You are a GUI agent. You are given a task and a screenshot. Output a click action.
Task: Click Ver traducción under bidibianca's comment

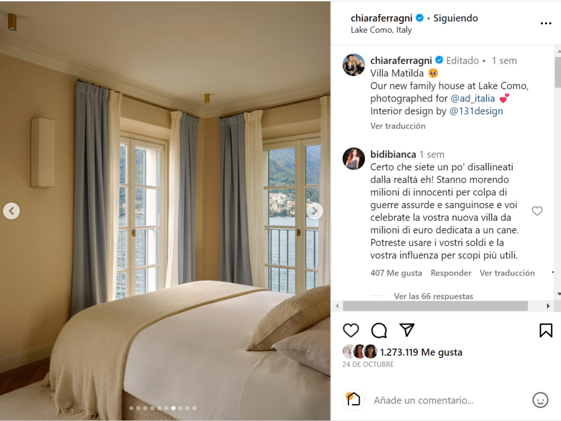pos(507,273)
